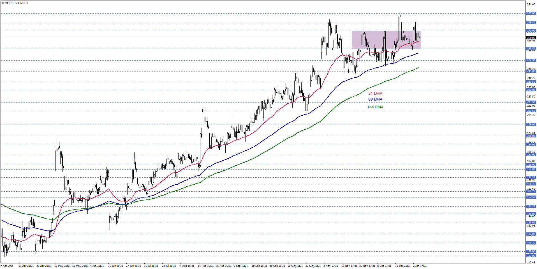
Task: Select the 177.00 horizontal level label
Action: pos(531,169)
